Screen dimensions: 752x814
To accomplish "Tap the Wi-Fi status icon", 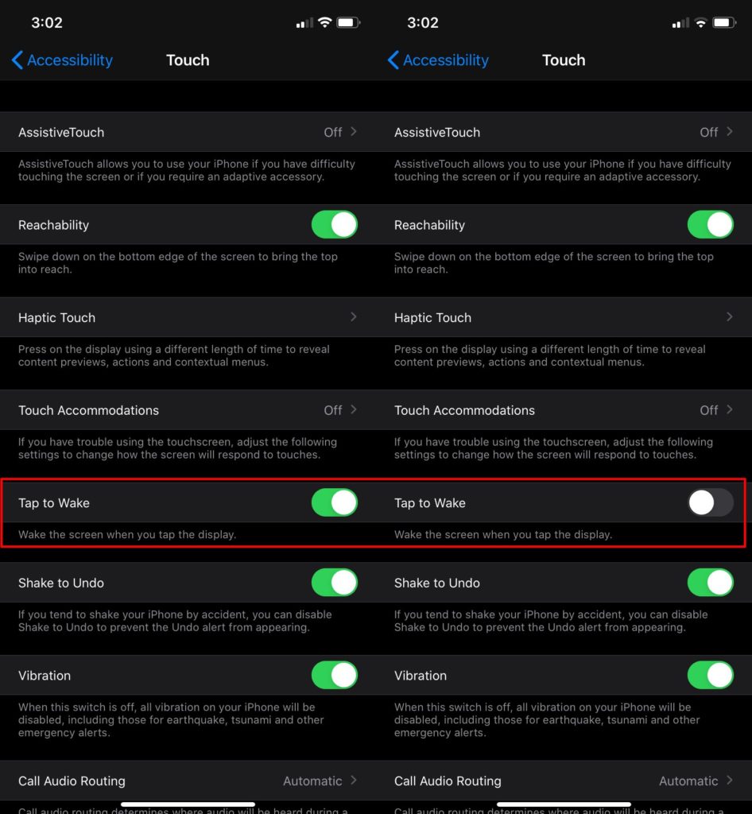I will click(323, 23).
